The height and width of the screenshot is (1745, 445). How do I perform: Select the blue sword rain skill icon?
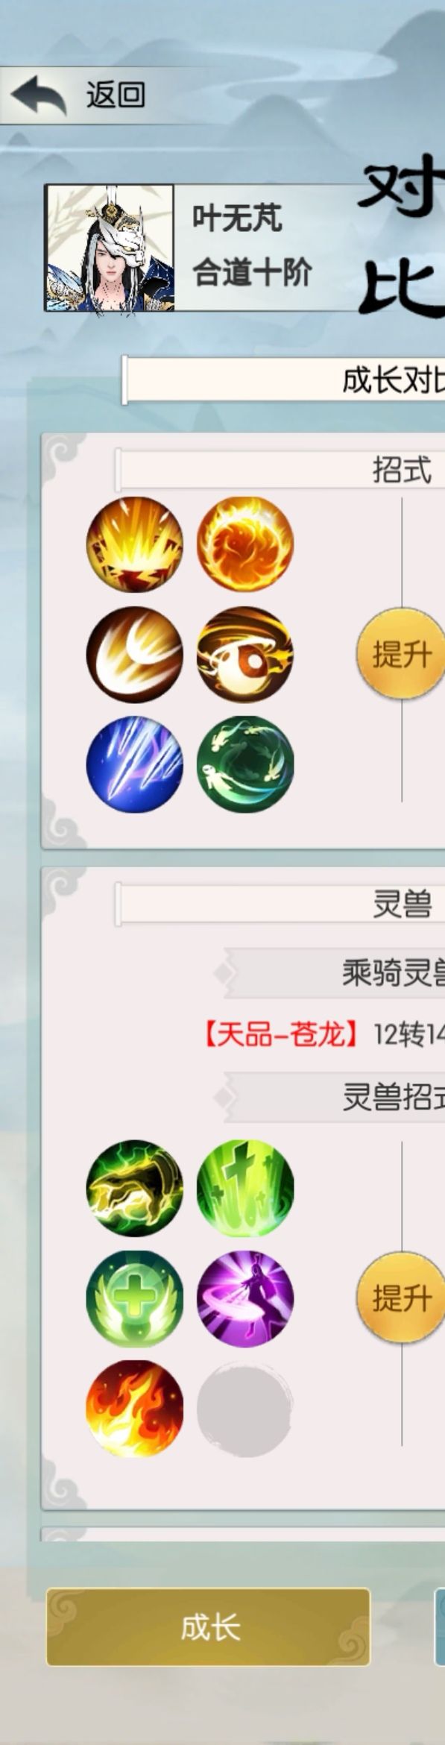pos(134,764)
